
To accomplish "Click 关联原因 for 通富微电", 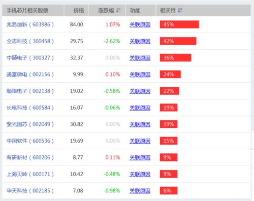I will pos(140,75).
